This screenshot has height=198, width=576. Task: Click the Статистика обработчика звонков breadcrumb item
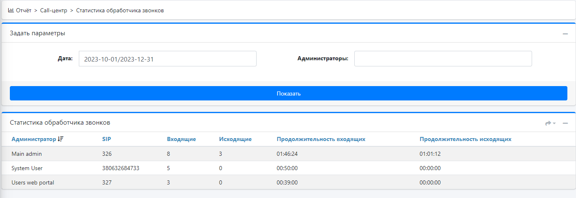pyautogui.click(x=120, y=11)
